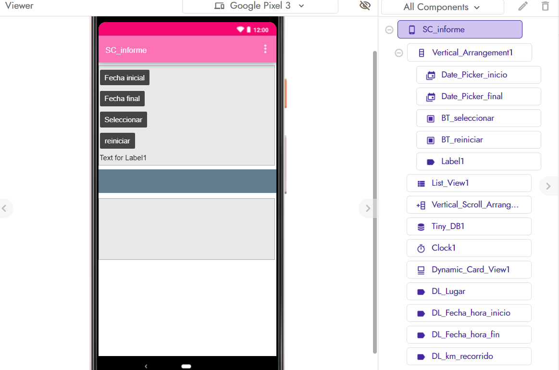Click the phone preview home pill button
The width and height of the screenshot is (559, 370).
coord(186,366)
